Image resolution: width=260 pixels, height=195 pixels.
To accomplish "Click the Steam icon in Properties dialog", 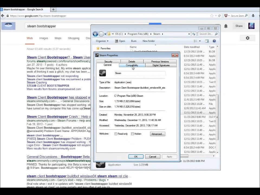I will (x=102, y=73).
